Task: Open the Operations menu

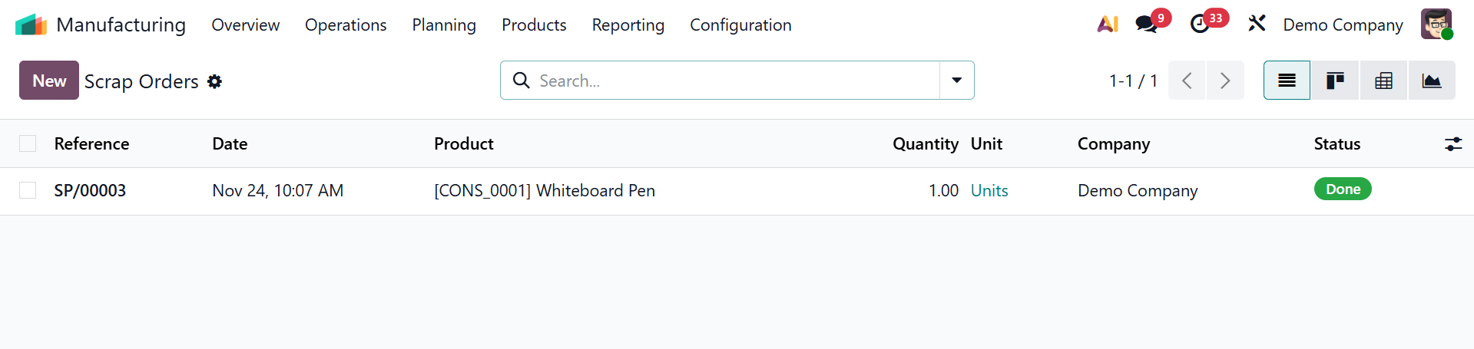Action: click(346, 25)
